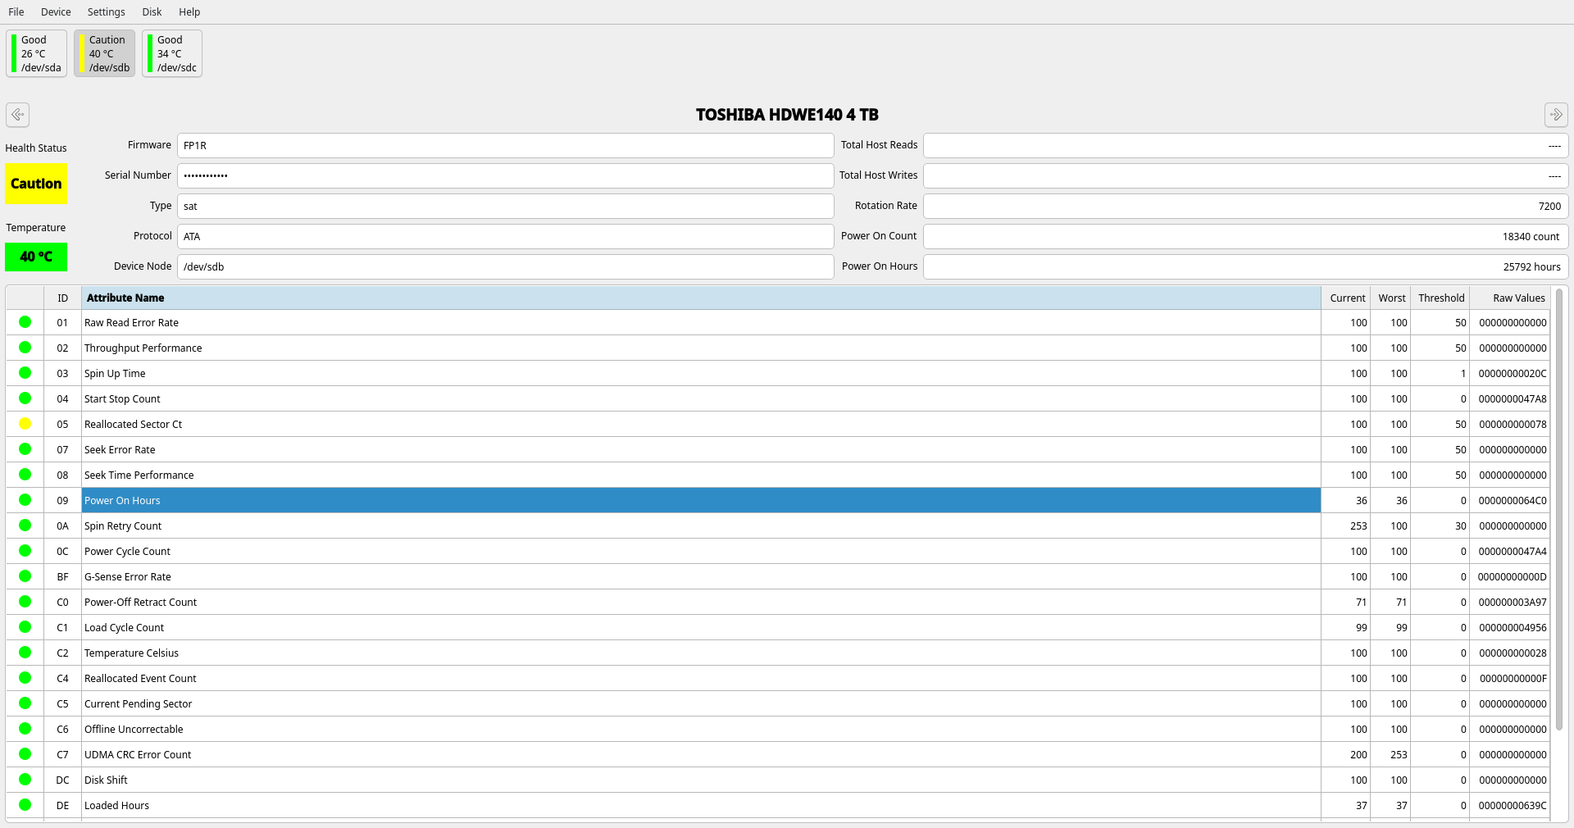Click the green 40 °C temperature button
This screenshot has height=828, width=1574.
(x=36, y=257)
